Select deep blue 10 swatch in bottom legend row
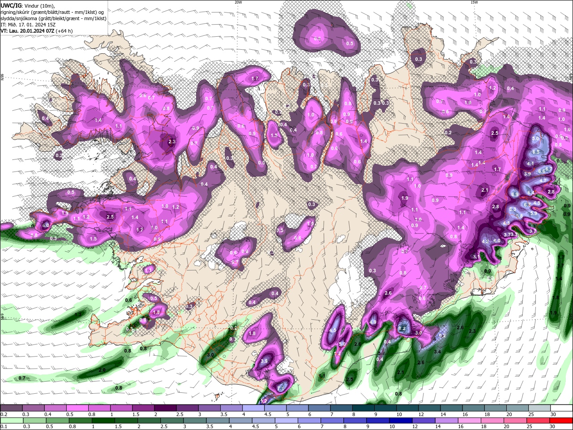 [401, 421]
